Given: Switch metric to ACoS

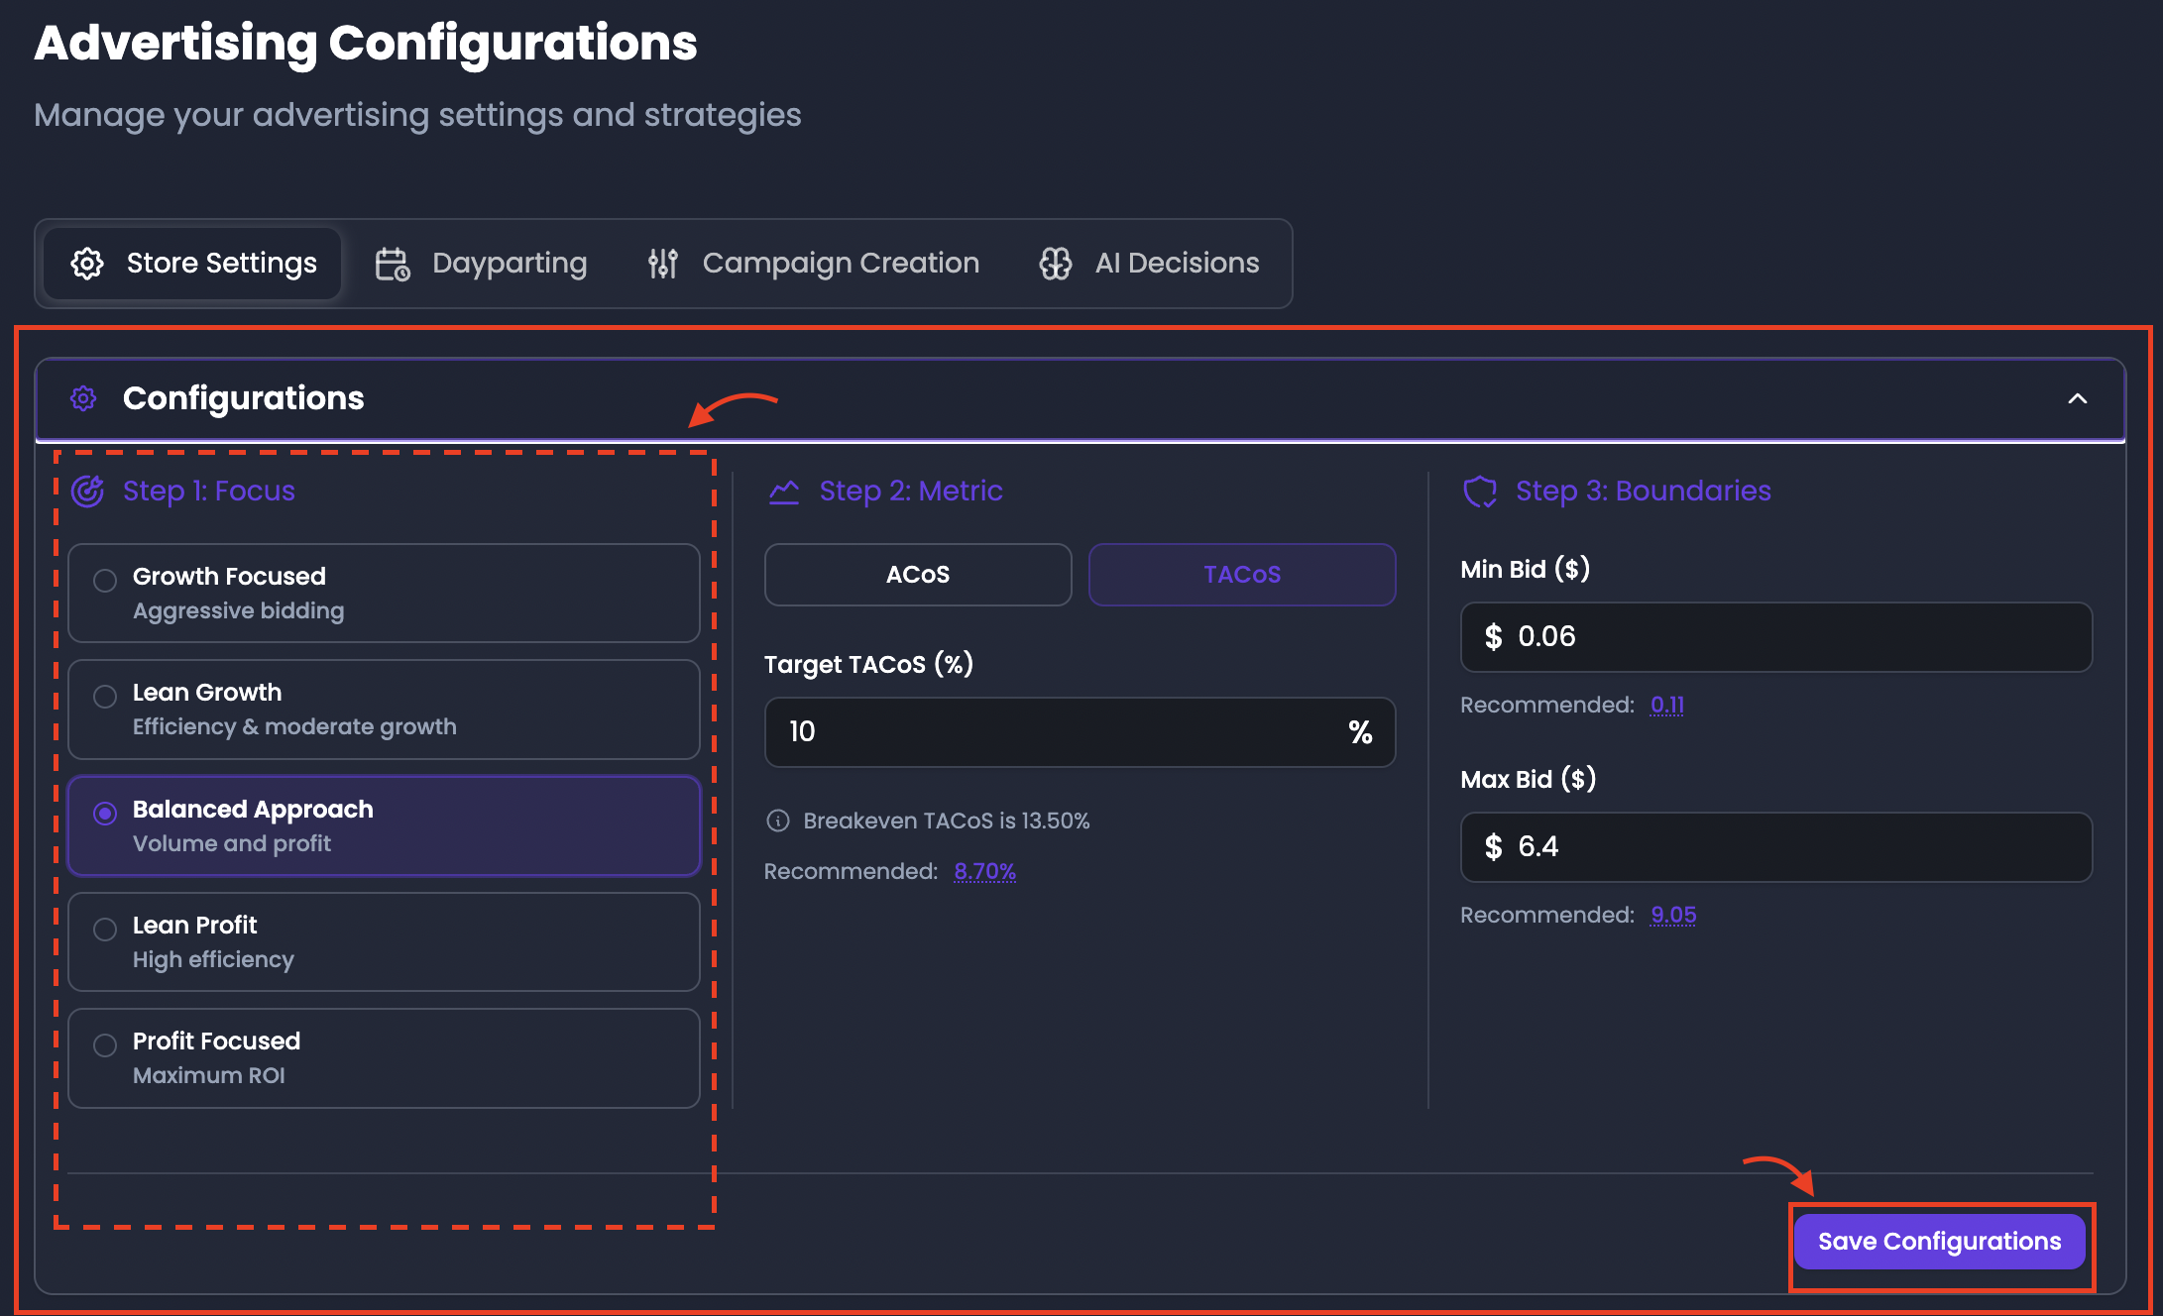Looking at the screenshot, I should tap(918, 575).
